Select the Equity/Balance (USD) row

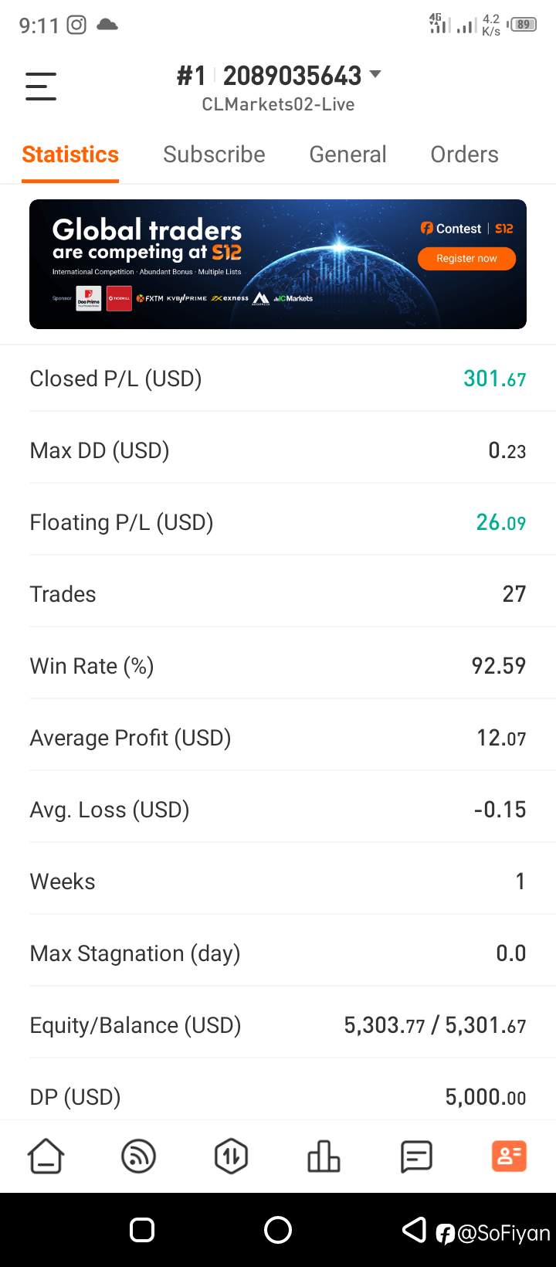coord(278,1025)
